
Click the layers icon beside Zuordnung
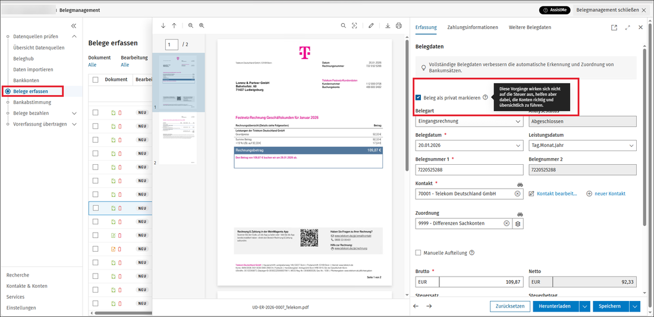click(x=518, y=224)
